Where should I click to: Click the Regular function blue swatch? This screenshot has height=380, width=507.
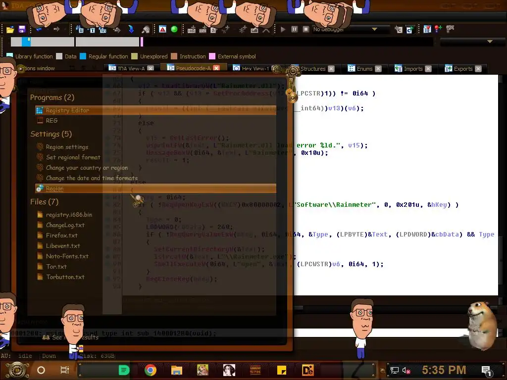(x=83, y=56)
